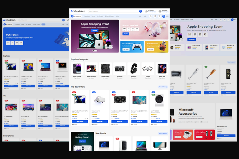The image size is (239, 159).
Task: Open the Delivery & Return menu item
Action: 109,16
